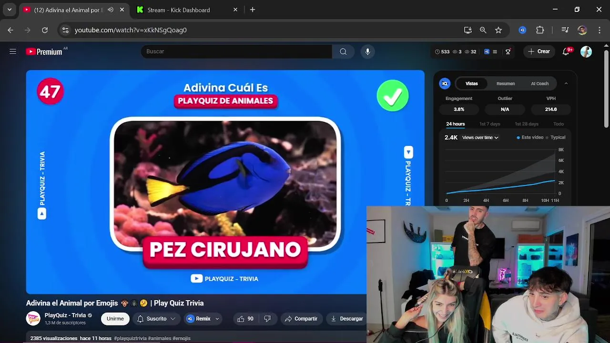Screen dimensions: 610x343
Task: Close the YouTube video tab
Action: (x=122, y=10)
